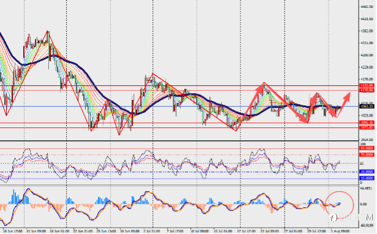Click the blue 30.0000 oscillator level tag

[367, 172]
